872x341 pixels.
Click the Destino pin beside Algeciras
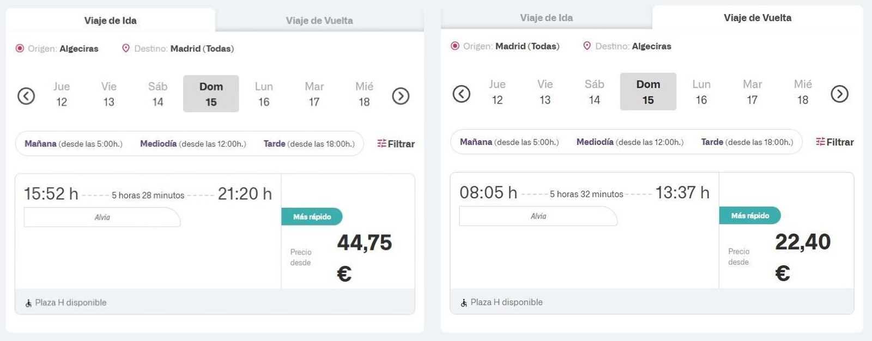point(587,46)
